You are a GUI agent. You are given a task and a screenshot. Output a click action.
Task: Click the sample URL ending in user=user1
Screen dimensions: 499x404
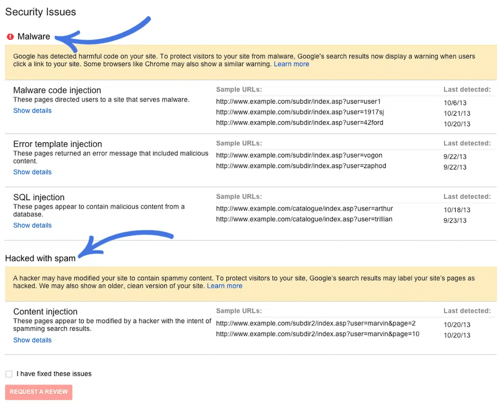[298, 101]
